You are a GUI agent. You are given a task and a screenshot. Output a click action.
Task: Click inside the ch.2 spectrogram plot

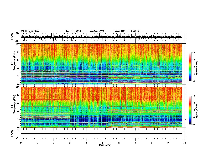click(x=101, y=107)
